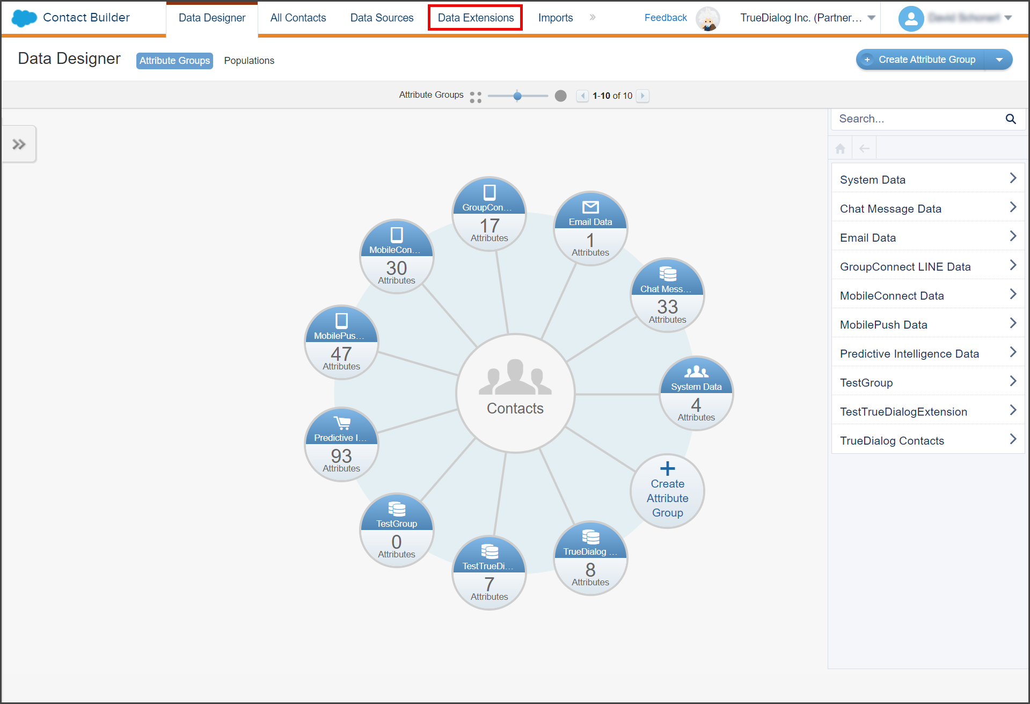Screen dimensions: 1030x704
Task: Click the search magnifier icon
Action: click(x=1011, y=119)
